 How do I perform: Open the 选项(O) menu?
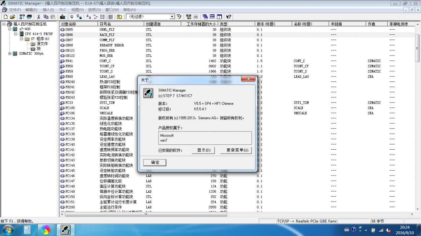[94, 10]
